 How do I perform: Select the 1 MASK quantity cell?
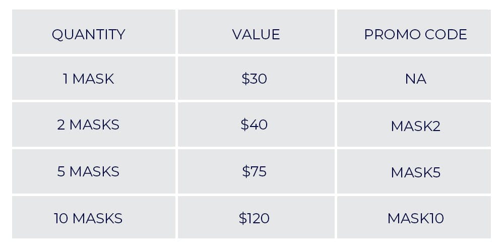pos(88,79)
